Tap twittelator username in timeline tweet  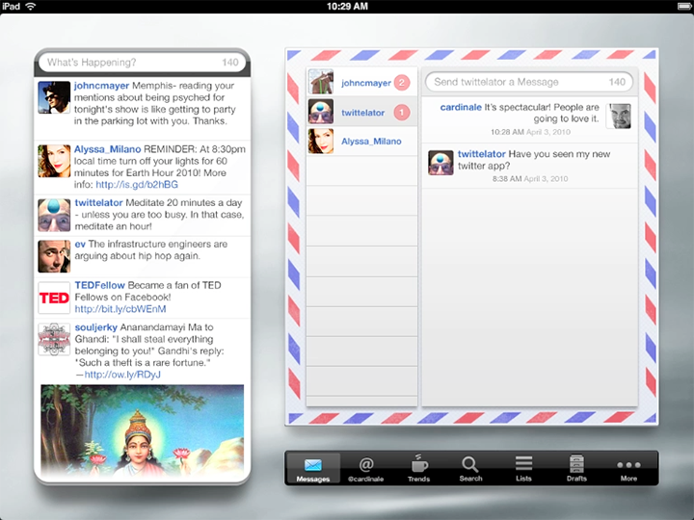pos(98,203)
